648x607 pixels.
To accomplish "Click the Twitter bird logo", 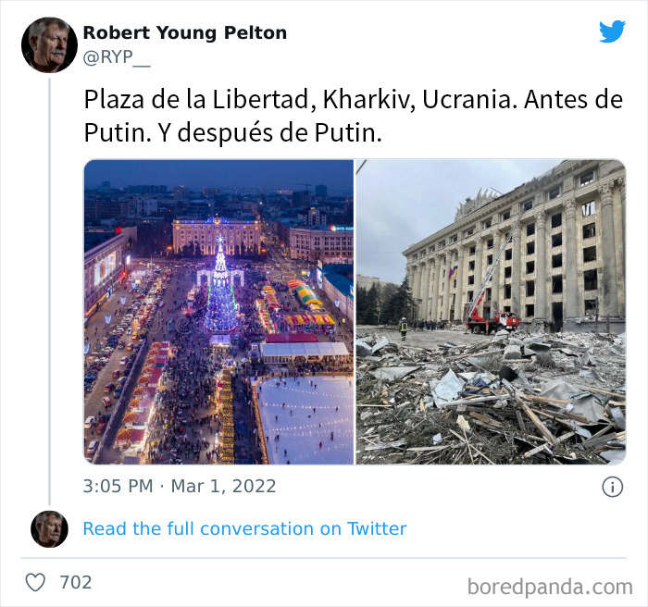I will click(612, 31).
